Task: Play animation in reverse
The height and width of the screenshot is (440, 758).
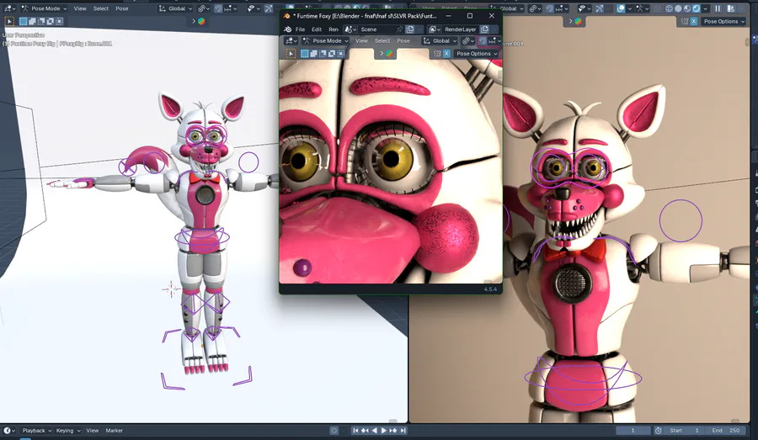Action: coord(374,431)
